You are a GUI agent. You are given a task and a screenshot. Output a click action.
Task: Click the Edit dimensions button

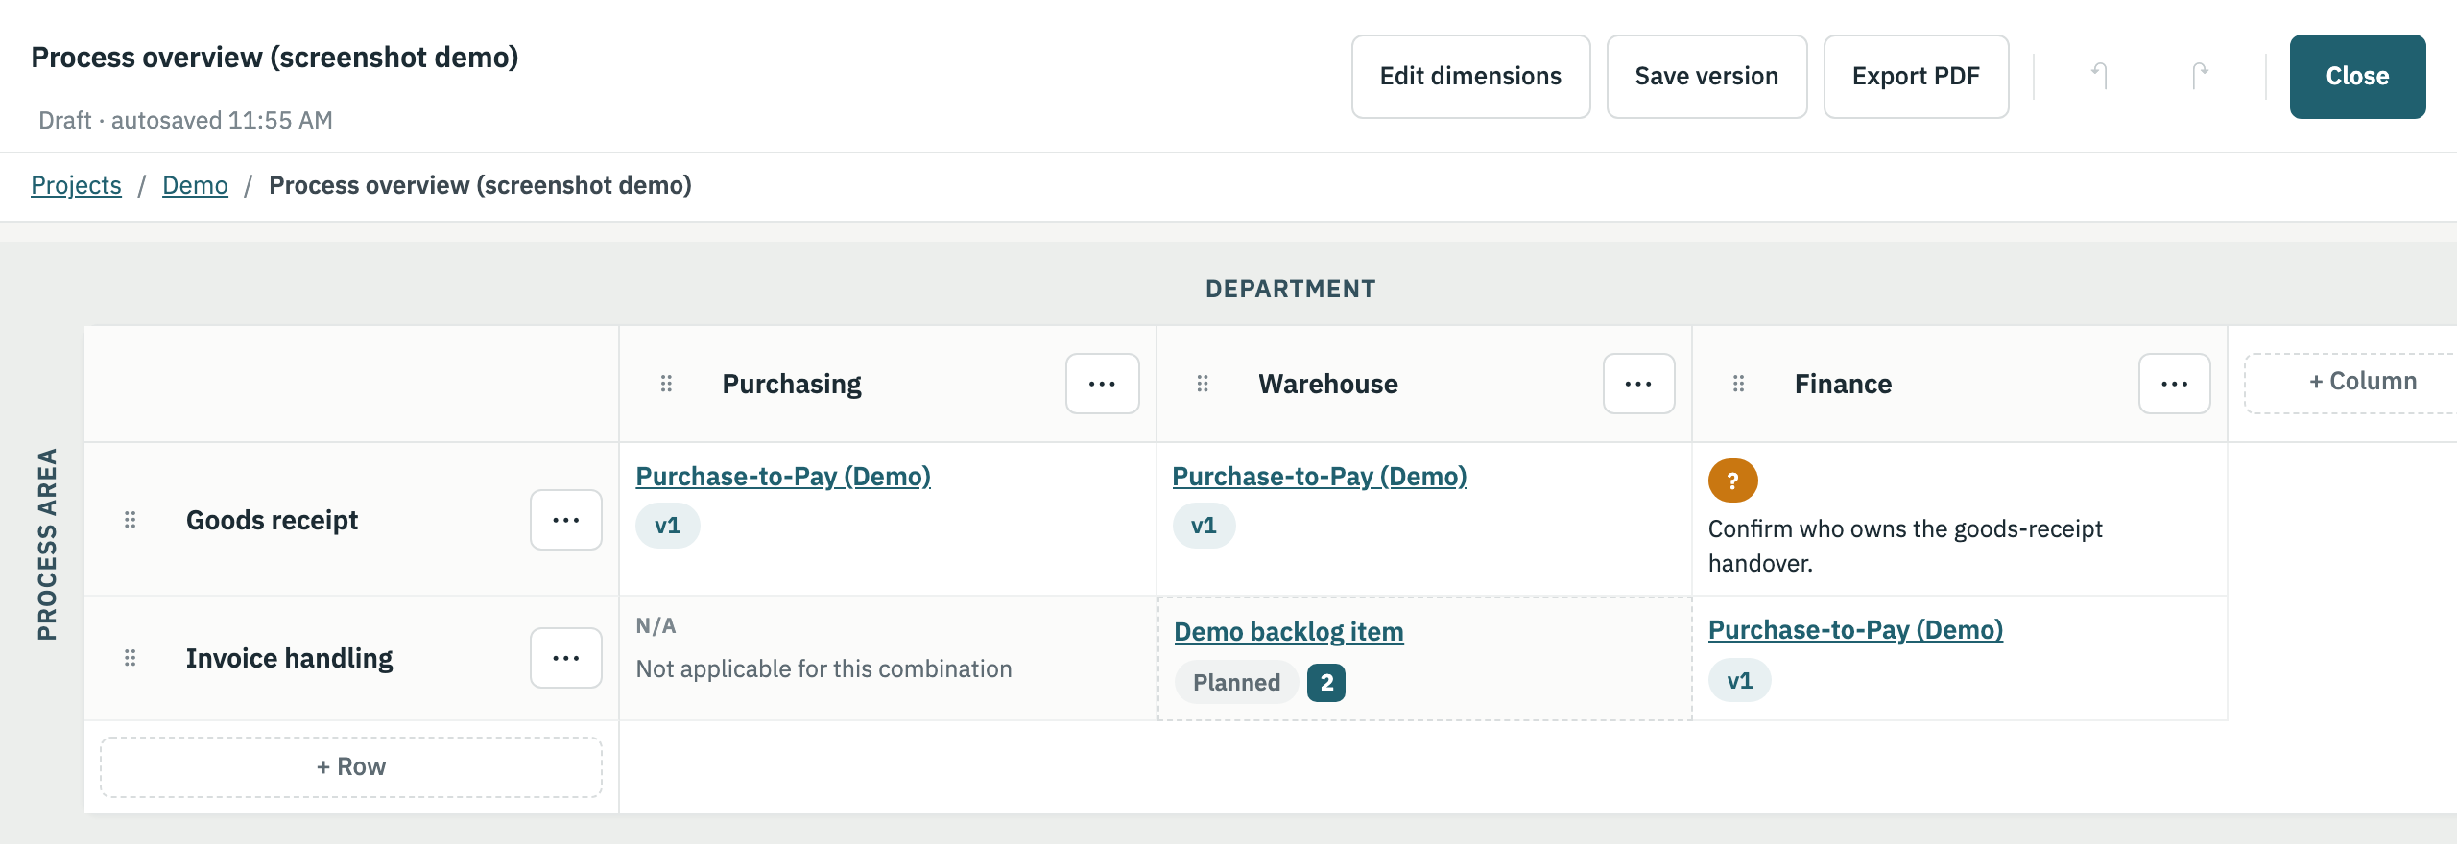[1470, 77]
